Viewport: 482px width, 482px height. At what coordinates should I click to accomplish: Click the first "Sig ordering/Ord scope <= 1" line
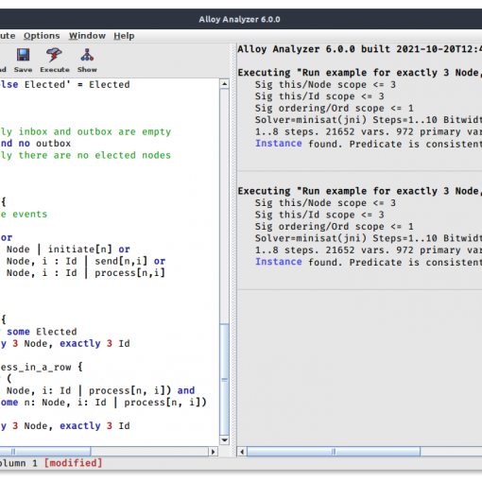334,108
